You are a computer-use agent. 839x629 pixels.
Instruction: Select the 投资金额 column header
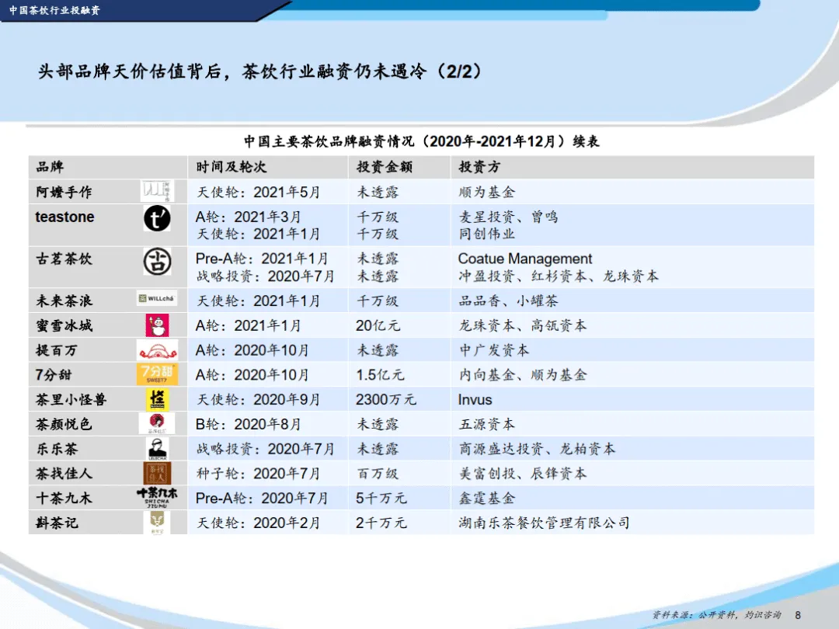click(385, 167)
